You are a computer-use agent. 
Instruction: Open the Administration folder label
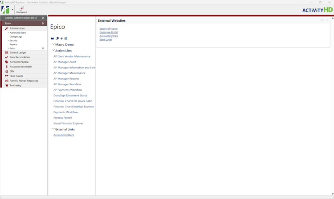coord(17,28)
